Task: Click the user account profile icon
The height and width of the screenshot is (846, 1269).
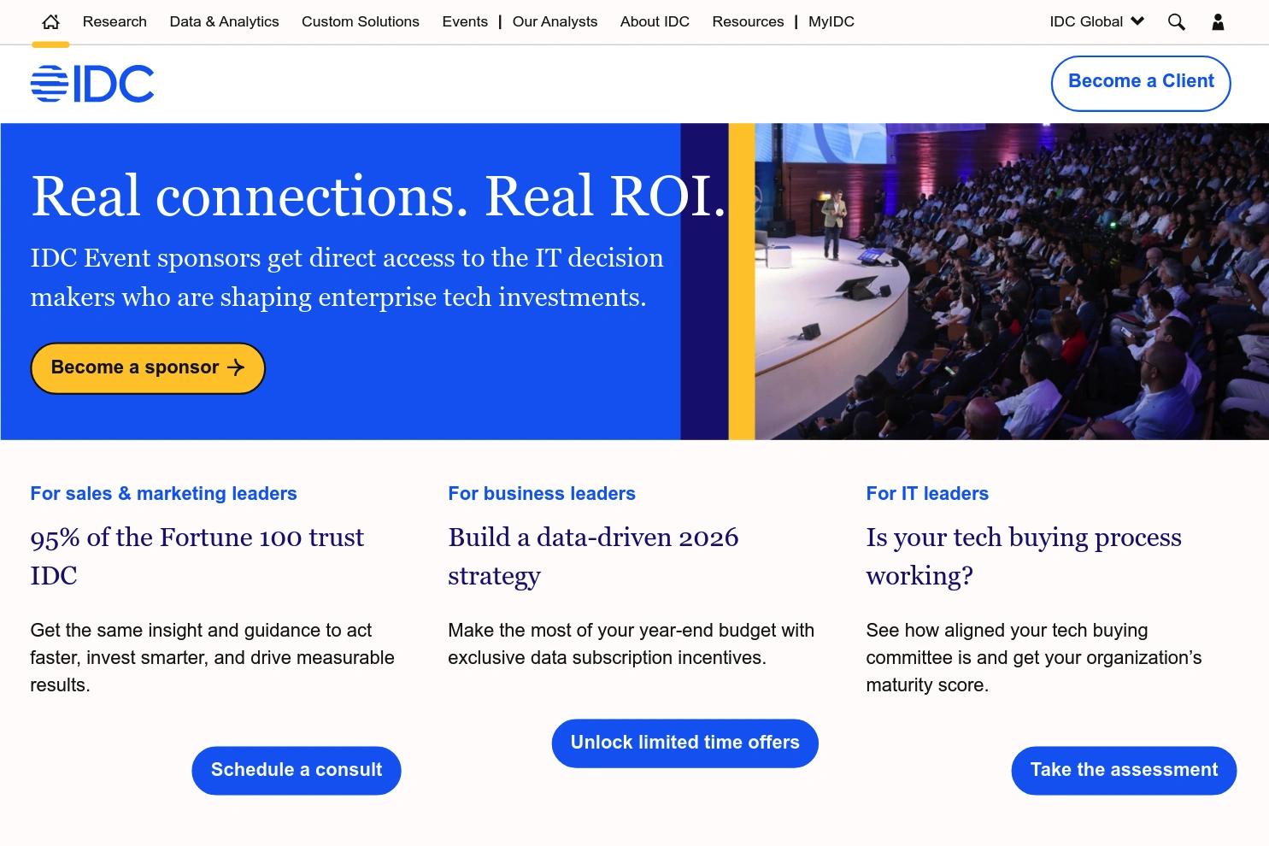Action: click(x=1218, y=21)
